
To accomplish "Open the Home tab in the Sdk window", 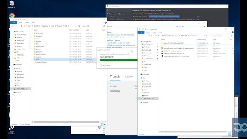I will (20, 22).
